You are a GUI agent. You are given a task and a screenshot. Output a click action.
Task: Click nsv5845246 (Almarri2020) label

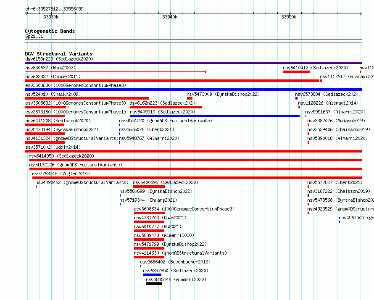[176, 279]
